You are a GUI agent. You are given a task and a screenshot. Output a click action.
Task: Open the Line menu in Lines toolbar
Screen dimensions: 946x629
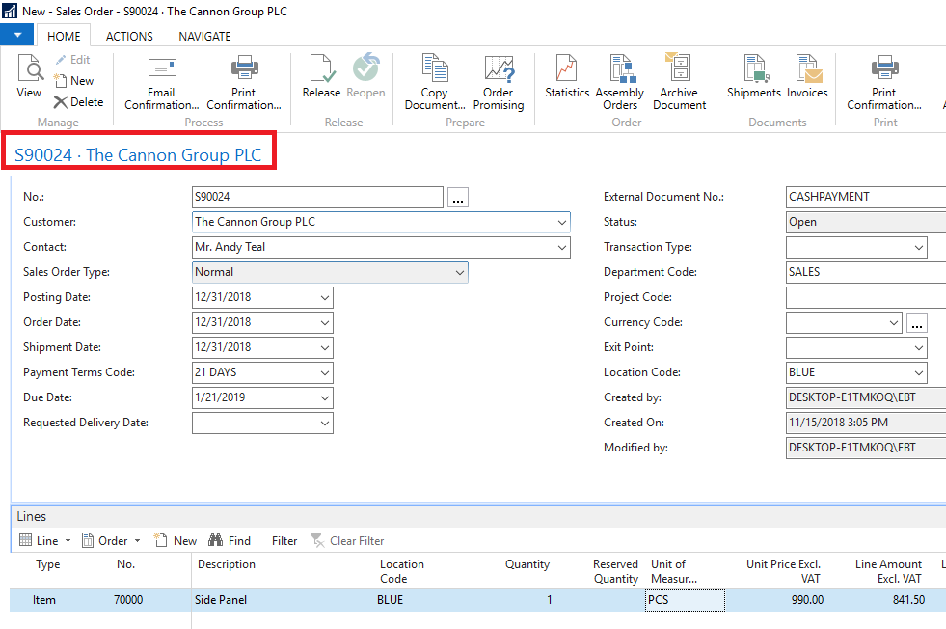coord(45,541)
